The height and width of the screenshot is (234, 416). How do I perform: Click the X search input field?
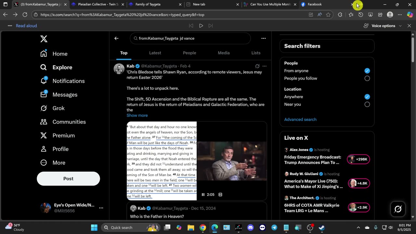tap(192, 38)
